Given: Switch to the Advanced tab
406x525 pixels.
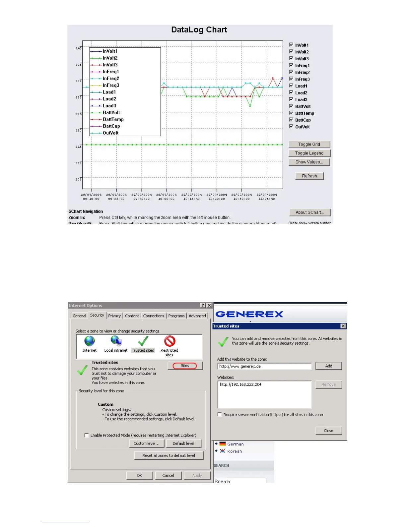Looking at the screenshot, I should click(197, 316).
